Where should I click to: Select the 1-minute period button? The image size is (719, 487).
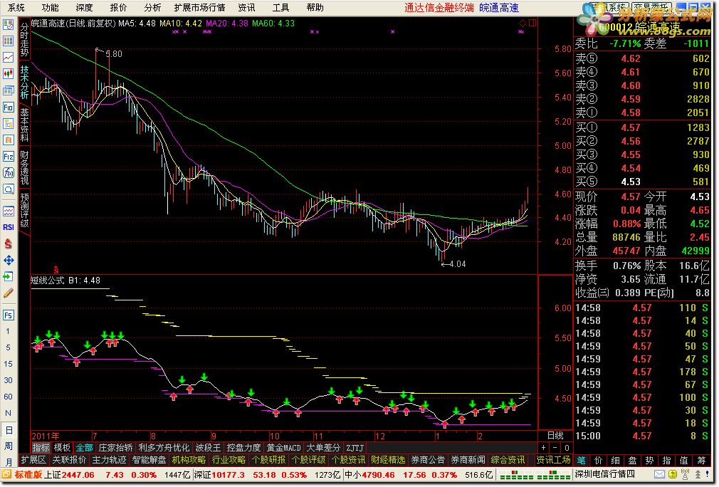8,331
